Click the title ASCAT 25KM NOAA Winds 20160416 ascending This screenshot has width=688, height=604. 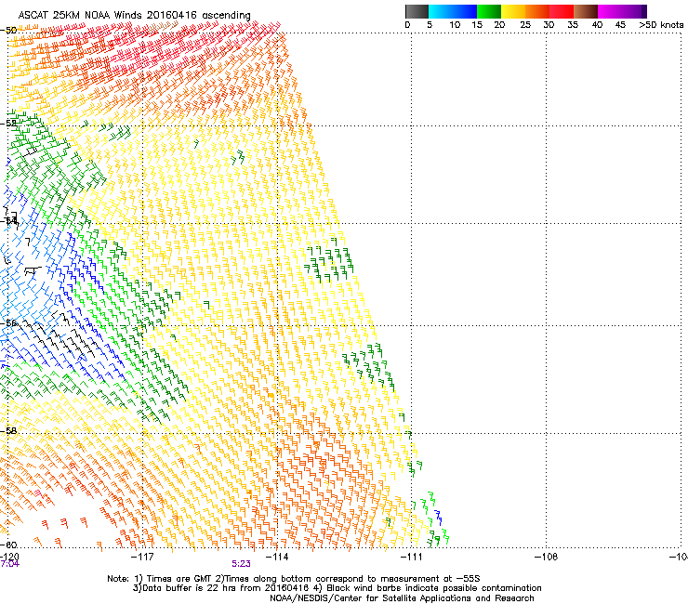[x=134, y=15]
